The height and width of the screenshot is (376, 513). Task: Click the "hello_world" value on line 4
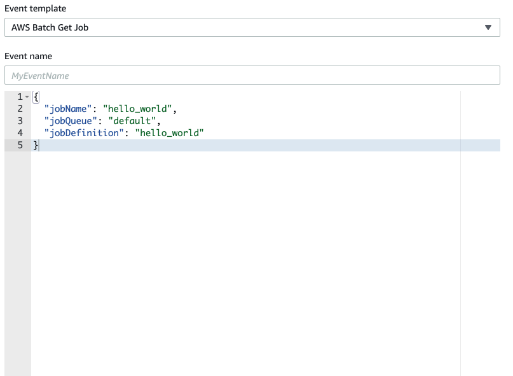coord(170,133)
